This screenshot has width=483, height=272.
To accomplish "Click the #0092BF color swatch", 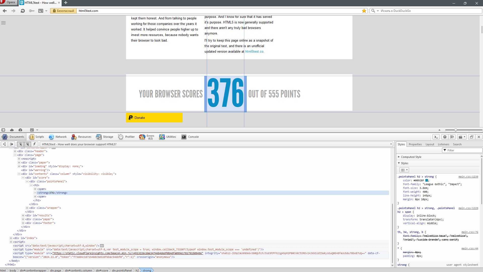I will point(427,180).
